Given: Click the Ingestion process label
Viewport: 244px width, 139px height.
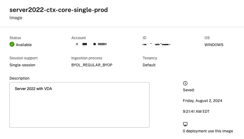Looking at the screenshot, I should [87, 58].
